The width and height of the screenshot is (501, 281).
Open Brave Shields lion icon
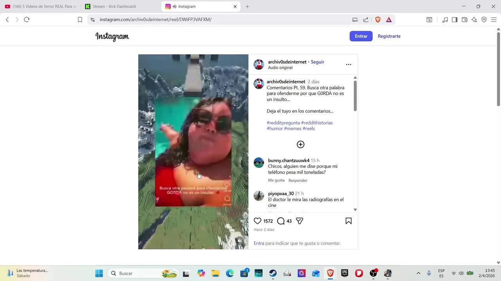(x=378, y=20)
